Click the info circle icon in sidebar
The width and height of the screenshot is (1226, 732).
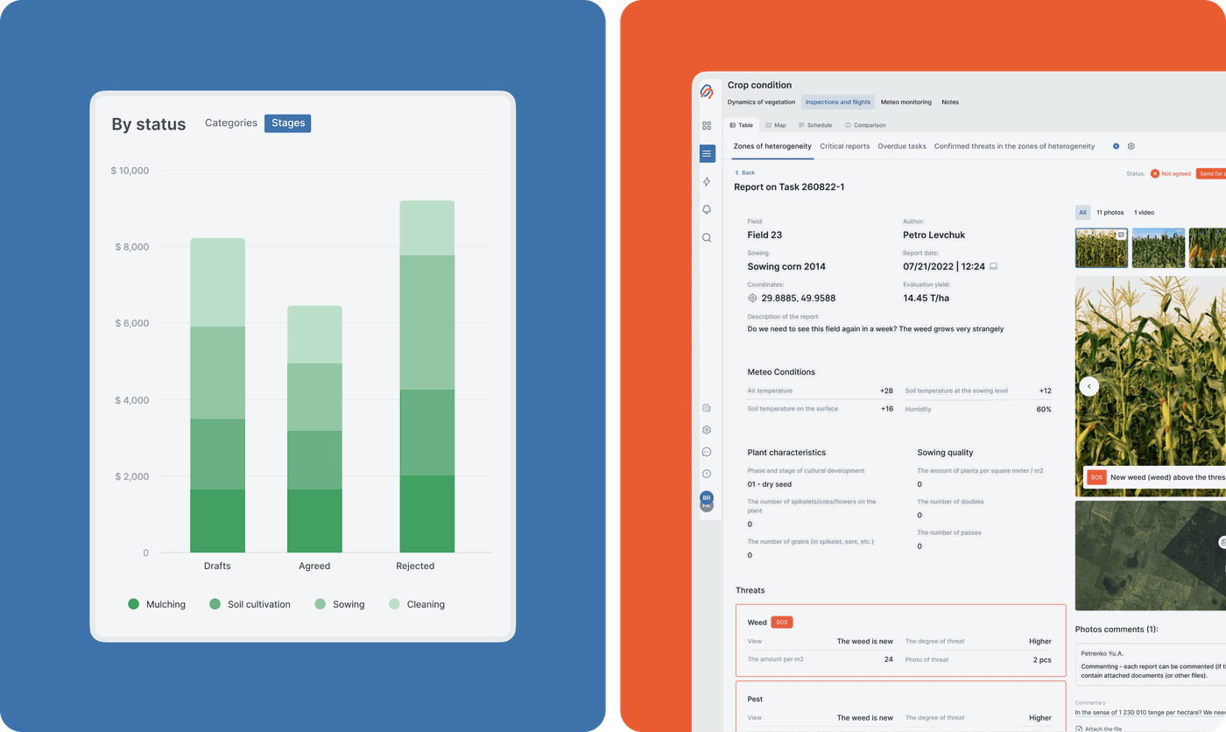pyautogui.click(x=707, y=474)
